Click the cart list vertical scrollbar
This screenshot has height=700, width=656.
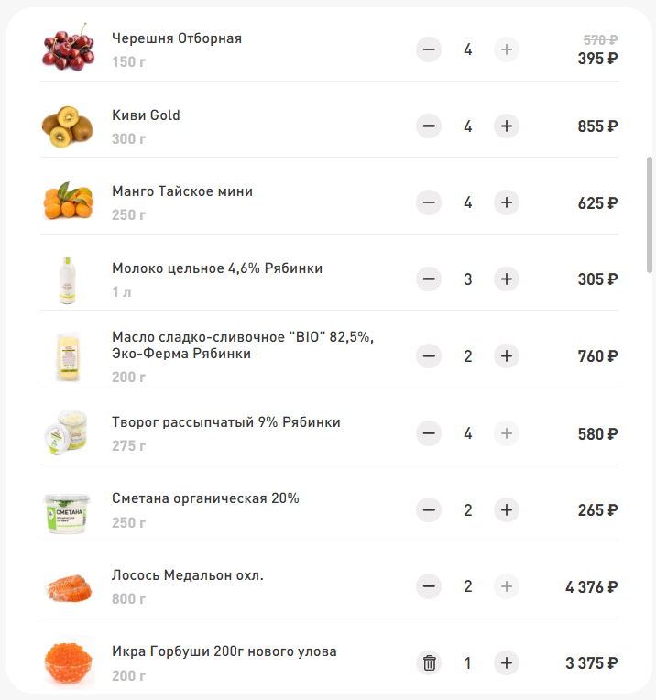[650, 211]
